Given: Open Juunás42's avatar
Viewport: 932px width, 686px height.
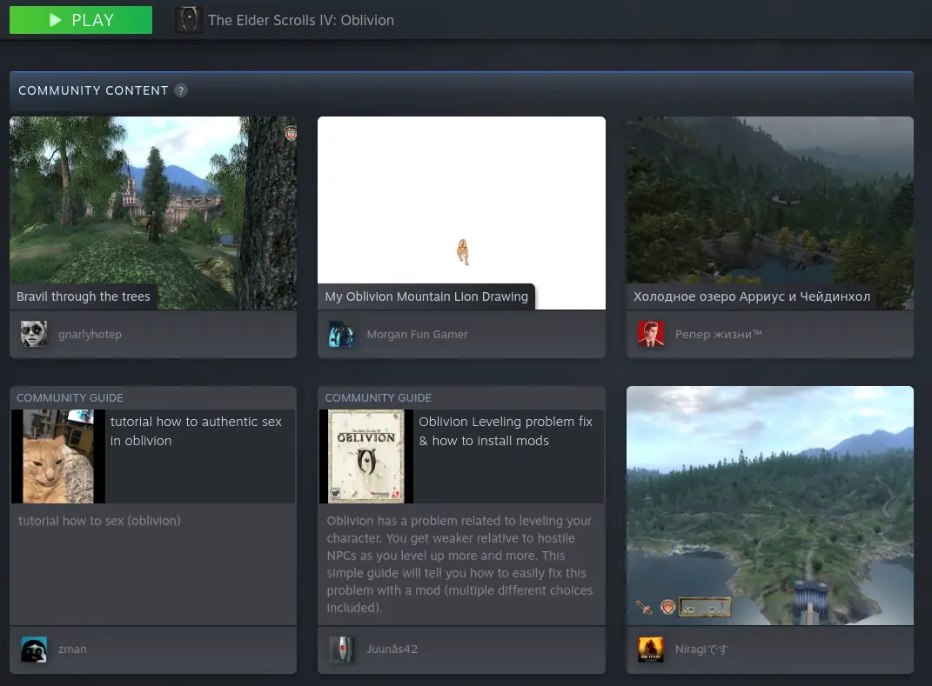Looking at the screenshot, I should click(342, 649).
